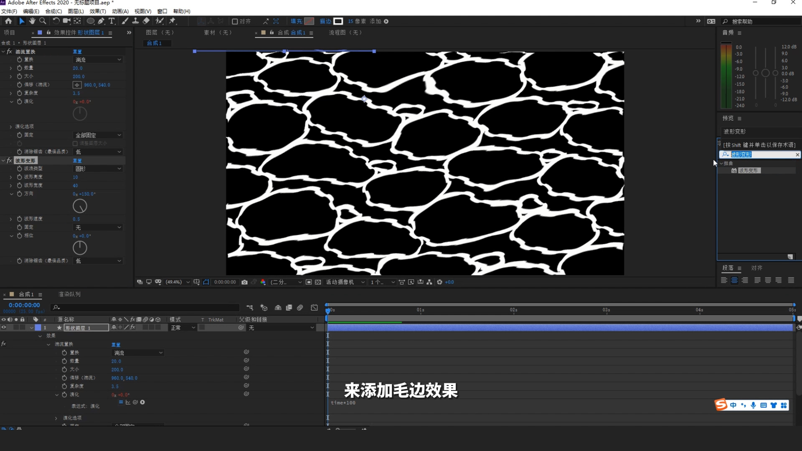Switch to the 渲染队列 tab
Viewport: 802px width, 451px height.
tap(69, 294)
